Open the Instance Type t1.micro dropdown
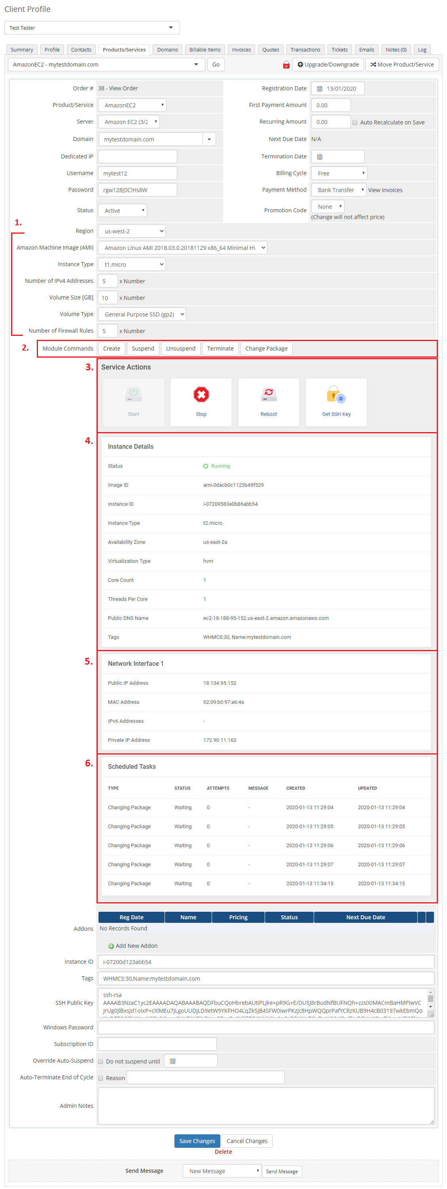447x1189 pixels. coord(132,265)
